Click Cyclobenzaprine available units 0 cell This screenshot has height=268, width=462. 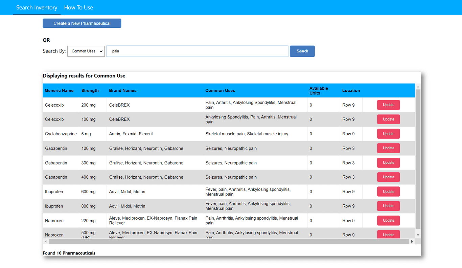324,134
